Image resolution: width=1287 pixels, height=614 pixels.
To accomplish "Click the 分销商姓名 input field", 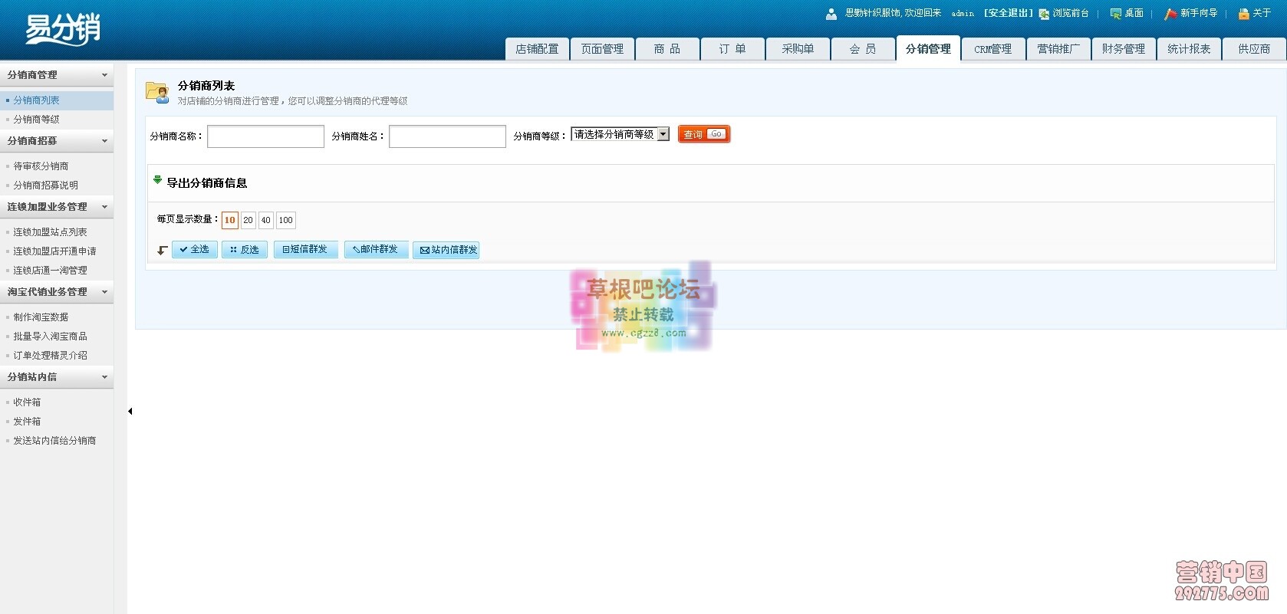I will pyautogui.click(x=447, y=136).
